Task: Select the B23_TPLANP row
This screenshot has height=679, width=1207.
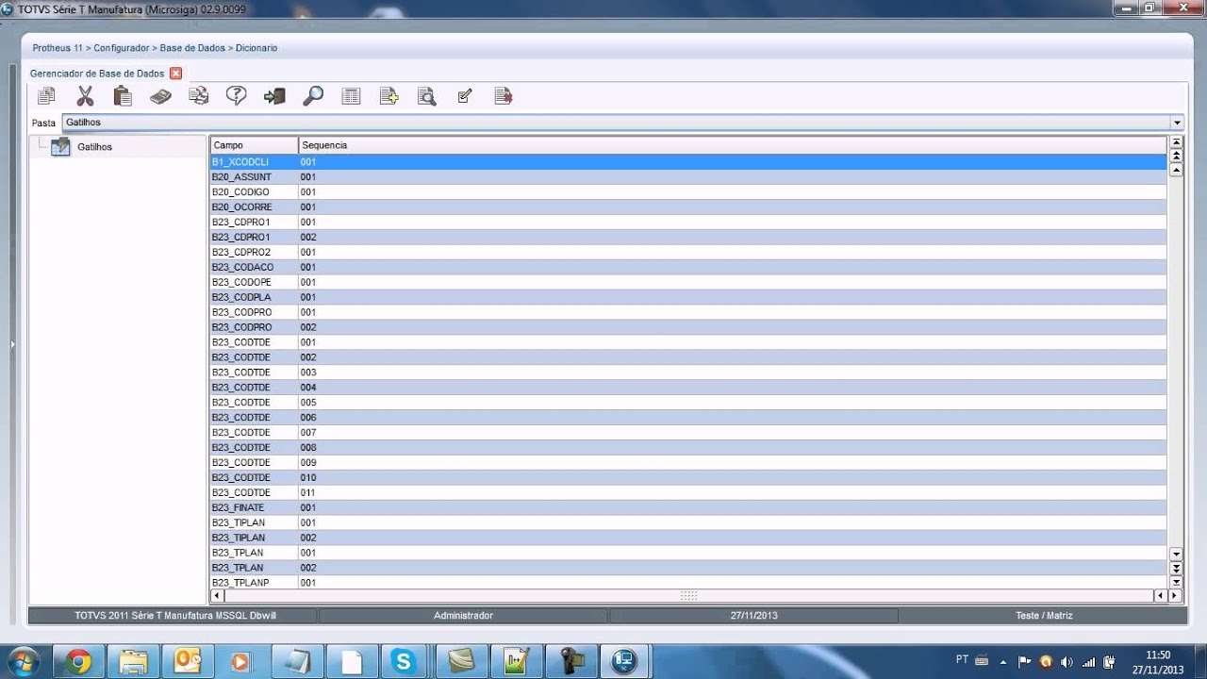Action: tap(688, 583)
